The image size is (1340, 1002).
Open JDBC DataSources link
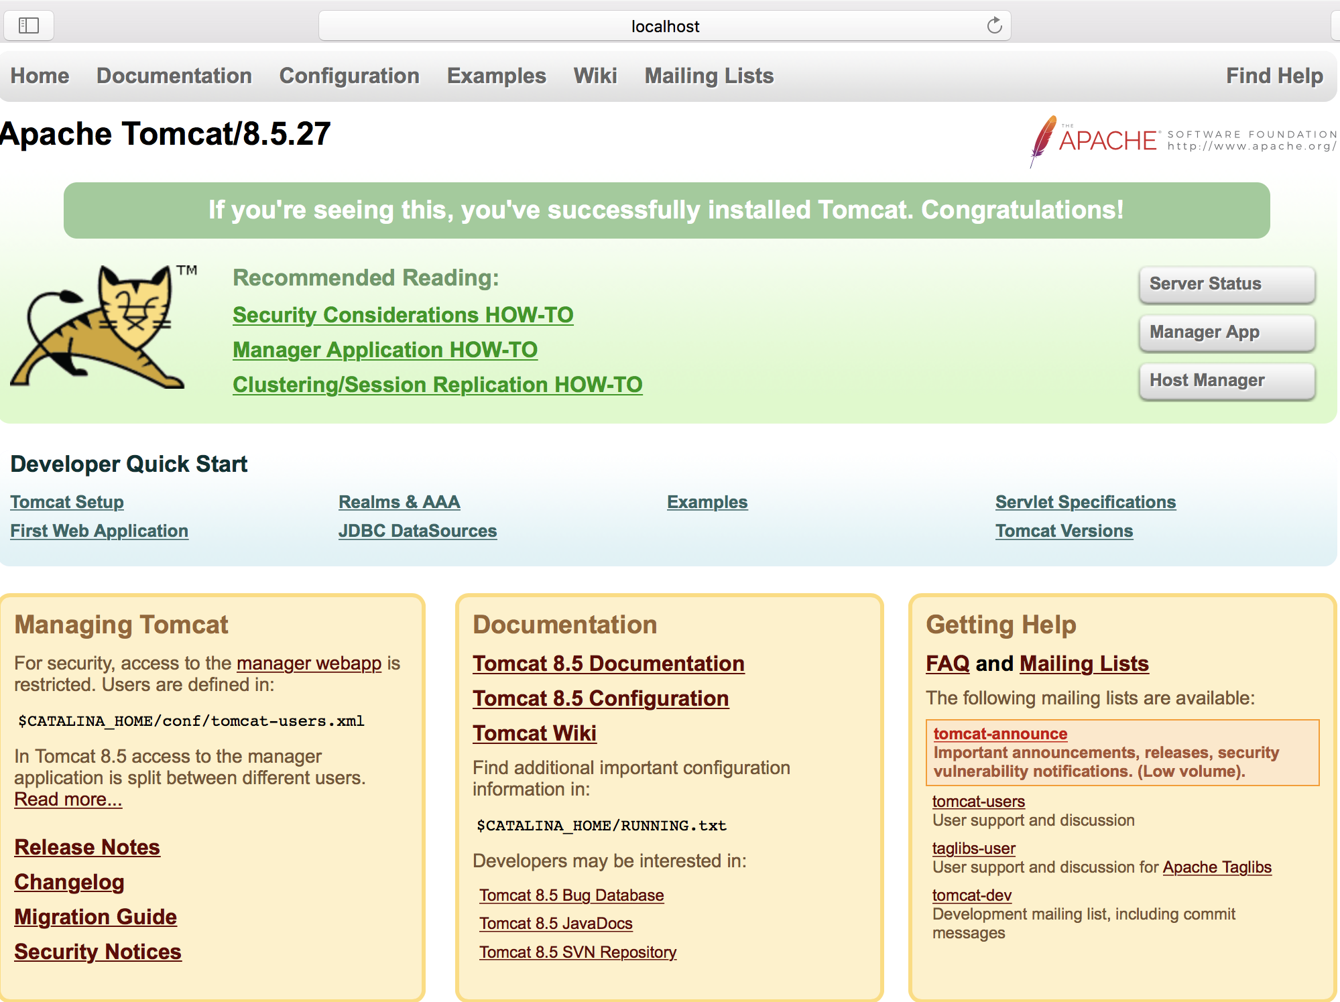[x=418, y=531]
